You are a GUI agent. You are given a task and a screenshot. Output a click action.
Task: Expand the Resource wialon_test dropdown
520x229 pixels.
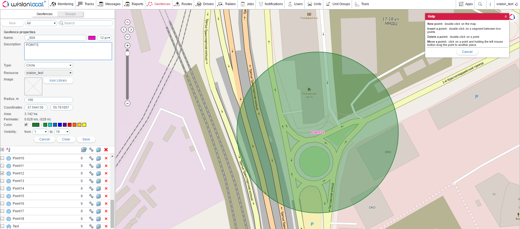click(49, 73)
